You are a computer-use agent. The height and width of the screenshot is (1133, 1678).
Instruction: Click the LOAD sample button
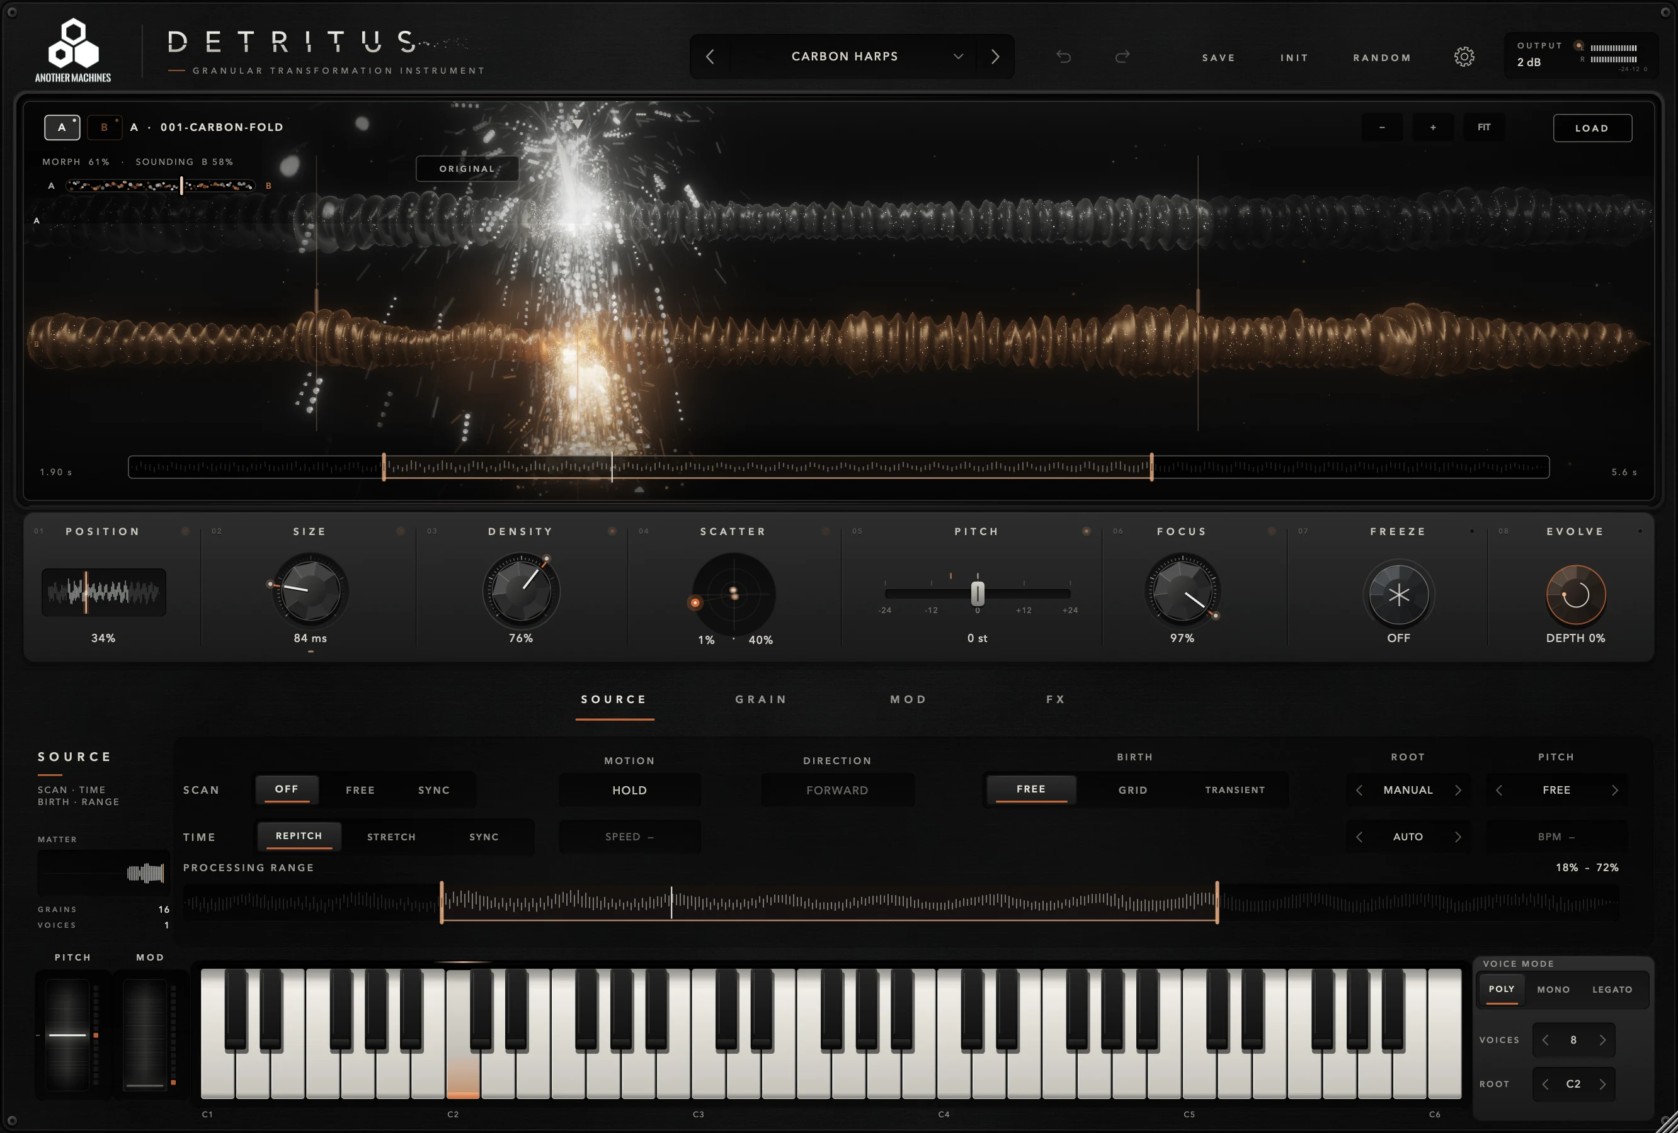click(x=1592, y=128)
